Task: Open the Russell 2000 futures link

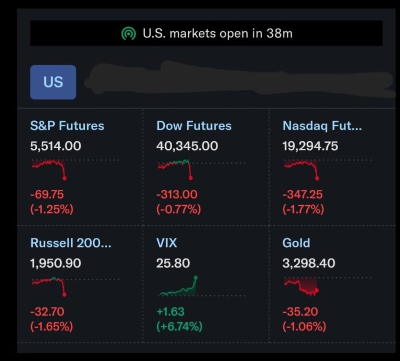Action: (71, 243)
